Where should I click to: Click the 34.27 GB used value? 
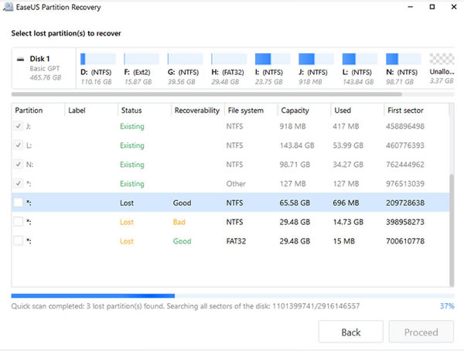(348, 165)
